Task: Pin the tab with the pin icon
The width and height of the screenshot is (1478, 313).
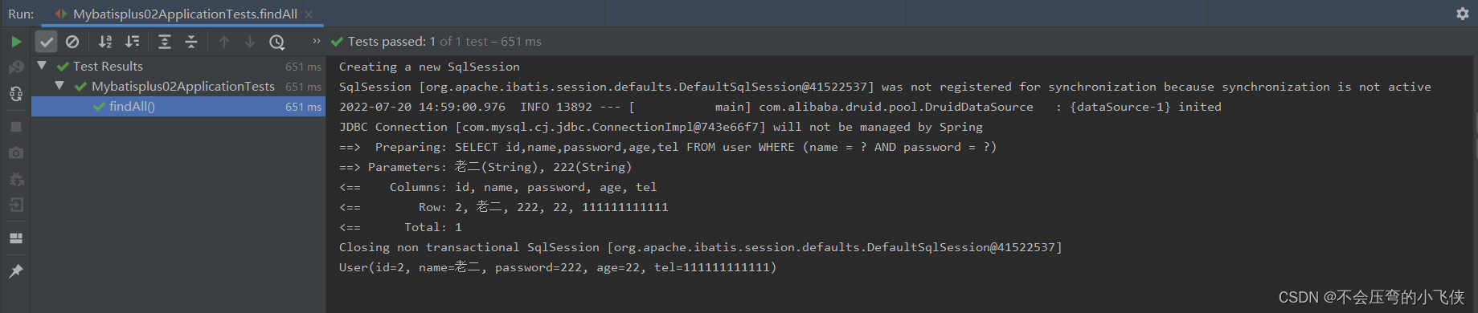Action: click(x=16, y=271)
